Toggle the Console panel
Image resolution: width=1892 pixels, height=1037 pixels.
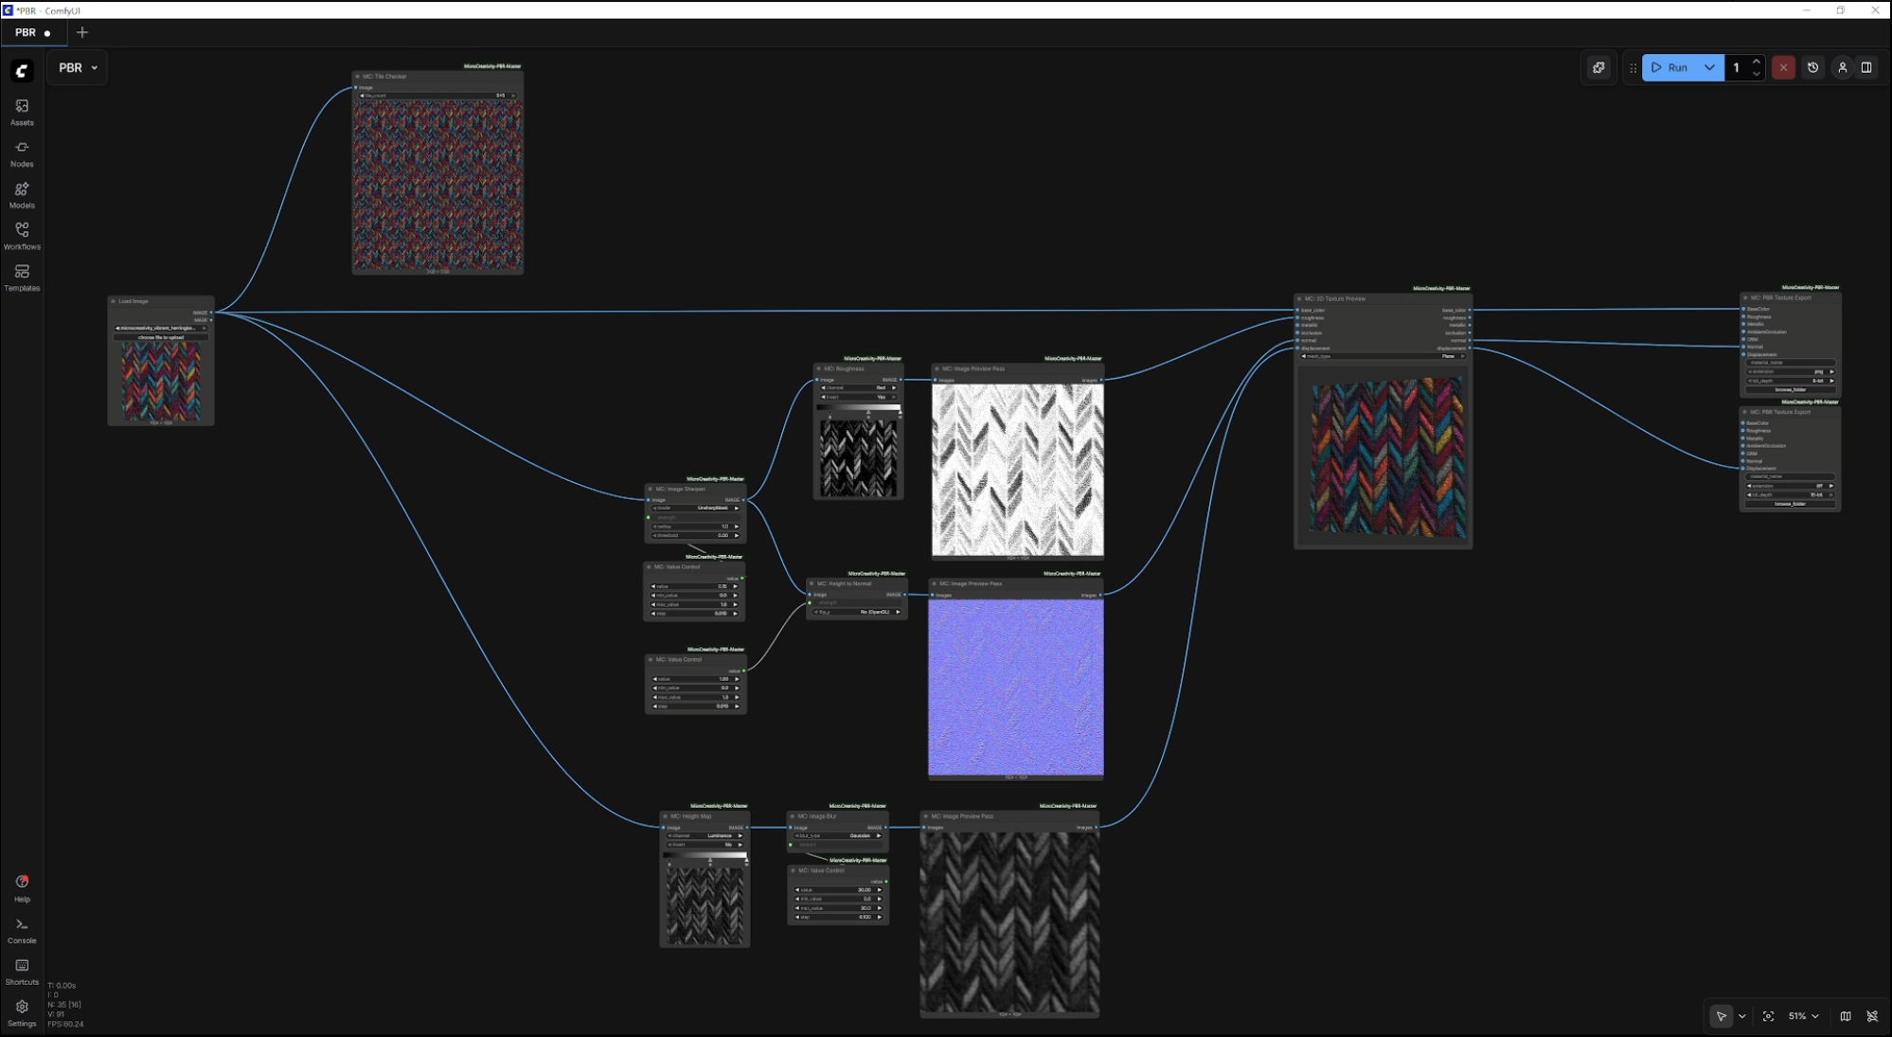tap(22, 930)
